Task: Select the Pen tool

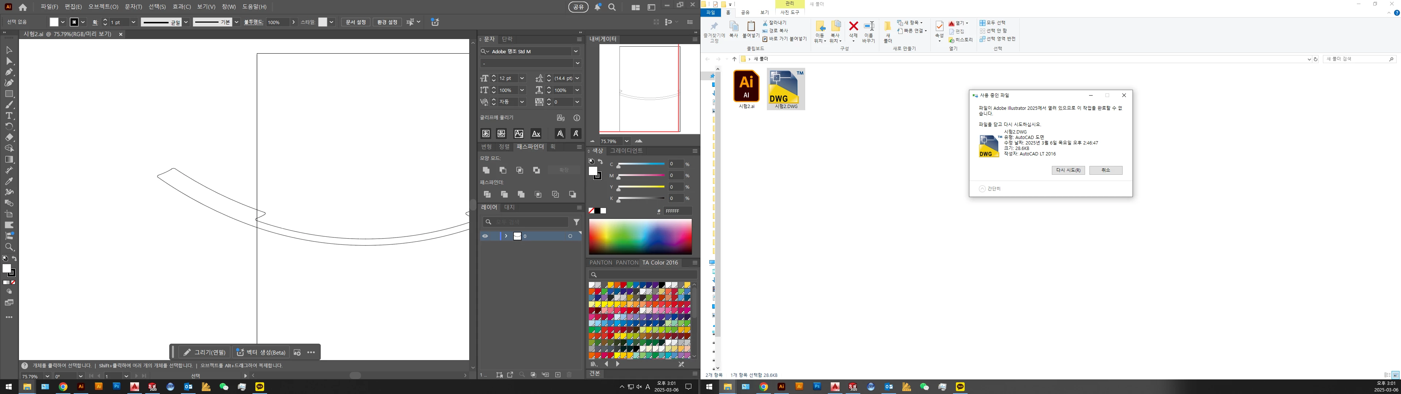Action: click(x=9, y=72)
